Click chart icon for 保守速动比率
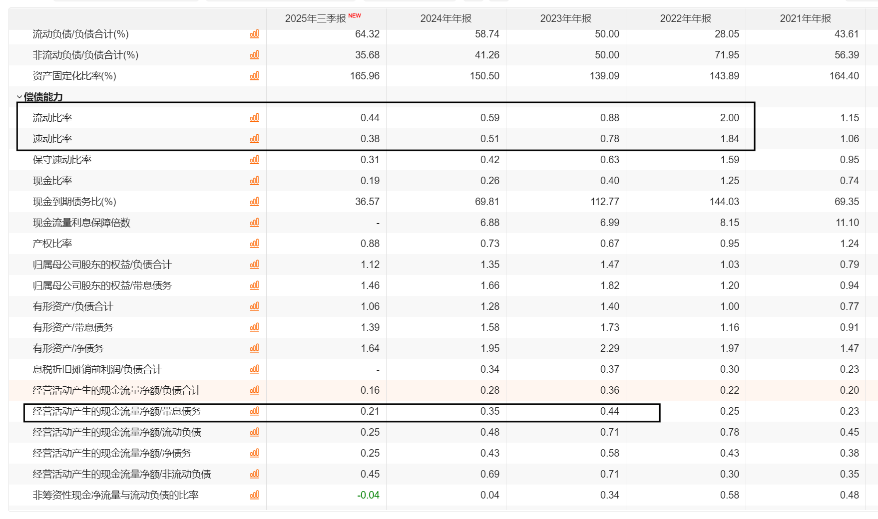The height and width of the screenshot is (519, 878). pyautogui.click(x=254, y=160)
